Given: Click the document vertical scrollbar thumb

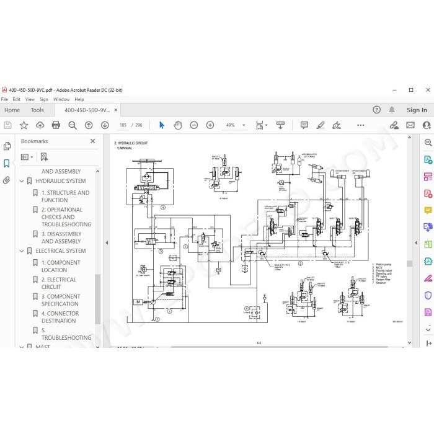Looking at the screenshot, I should (409, 263).
